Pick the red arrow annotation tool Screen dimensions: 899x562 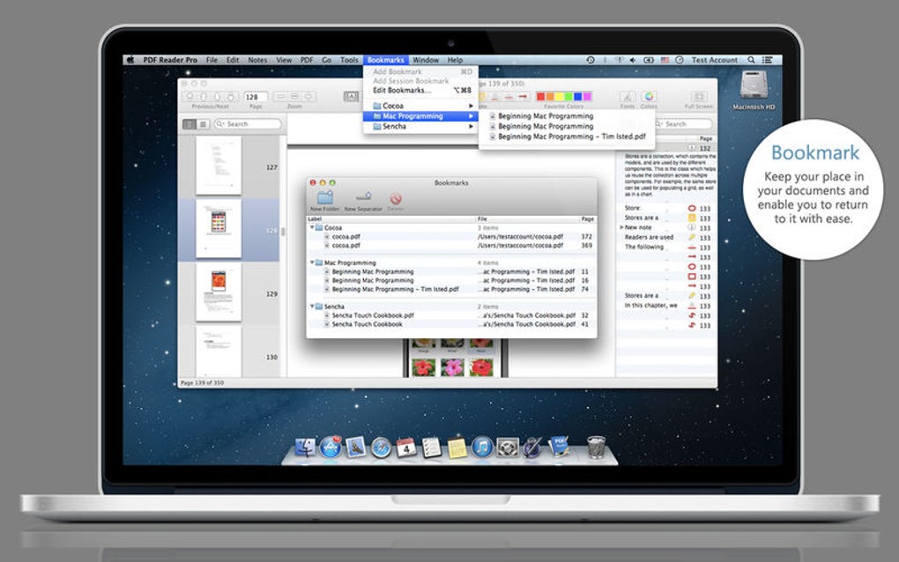[523, 97]
